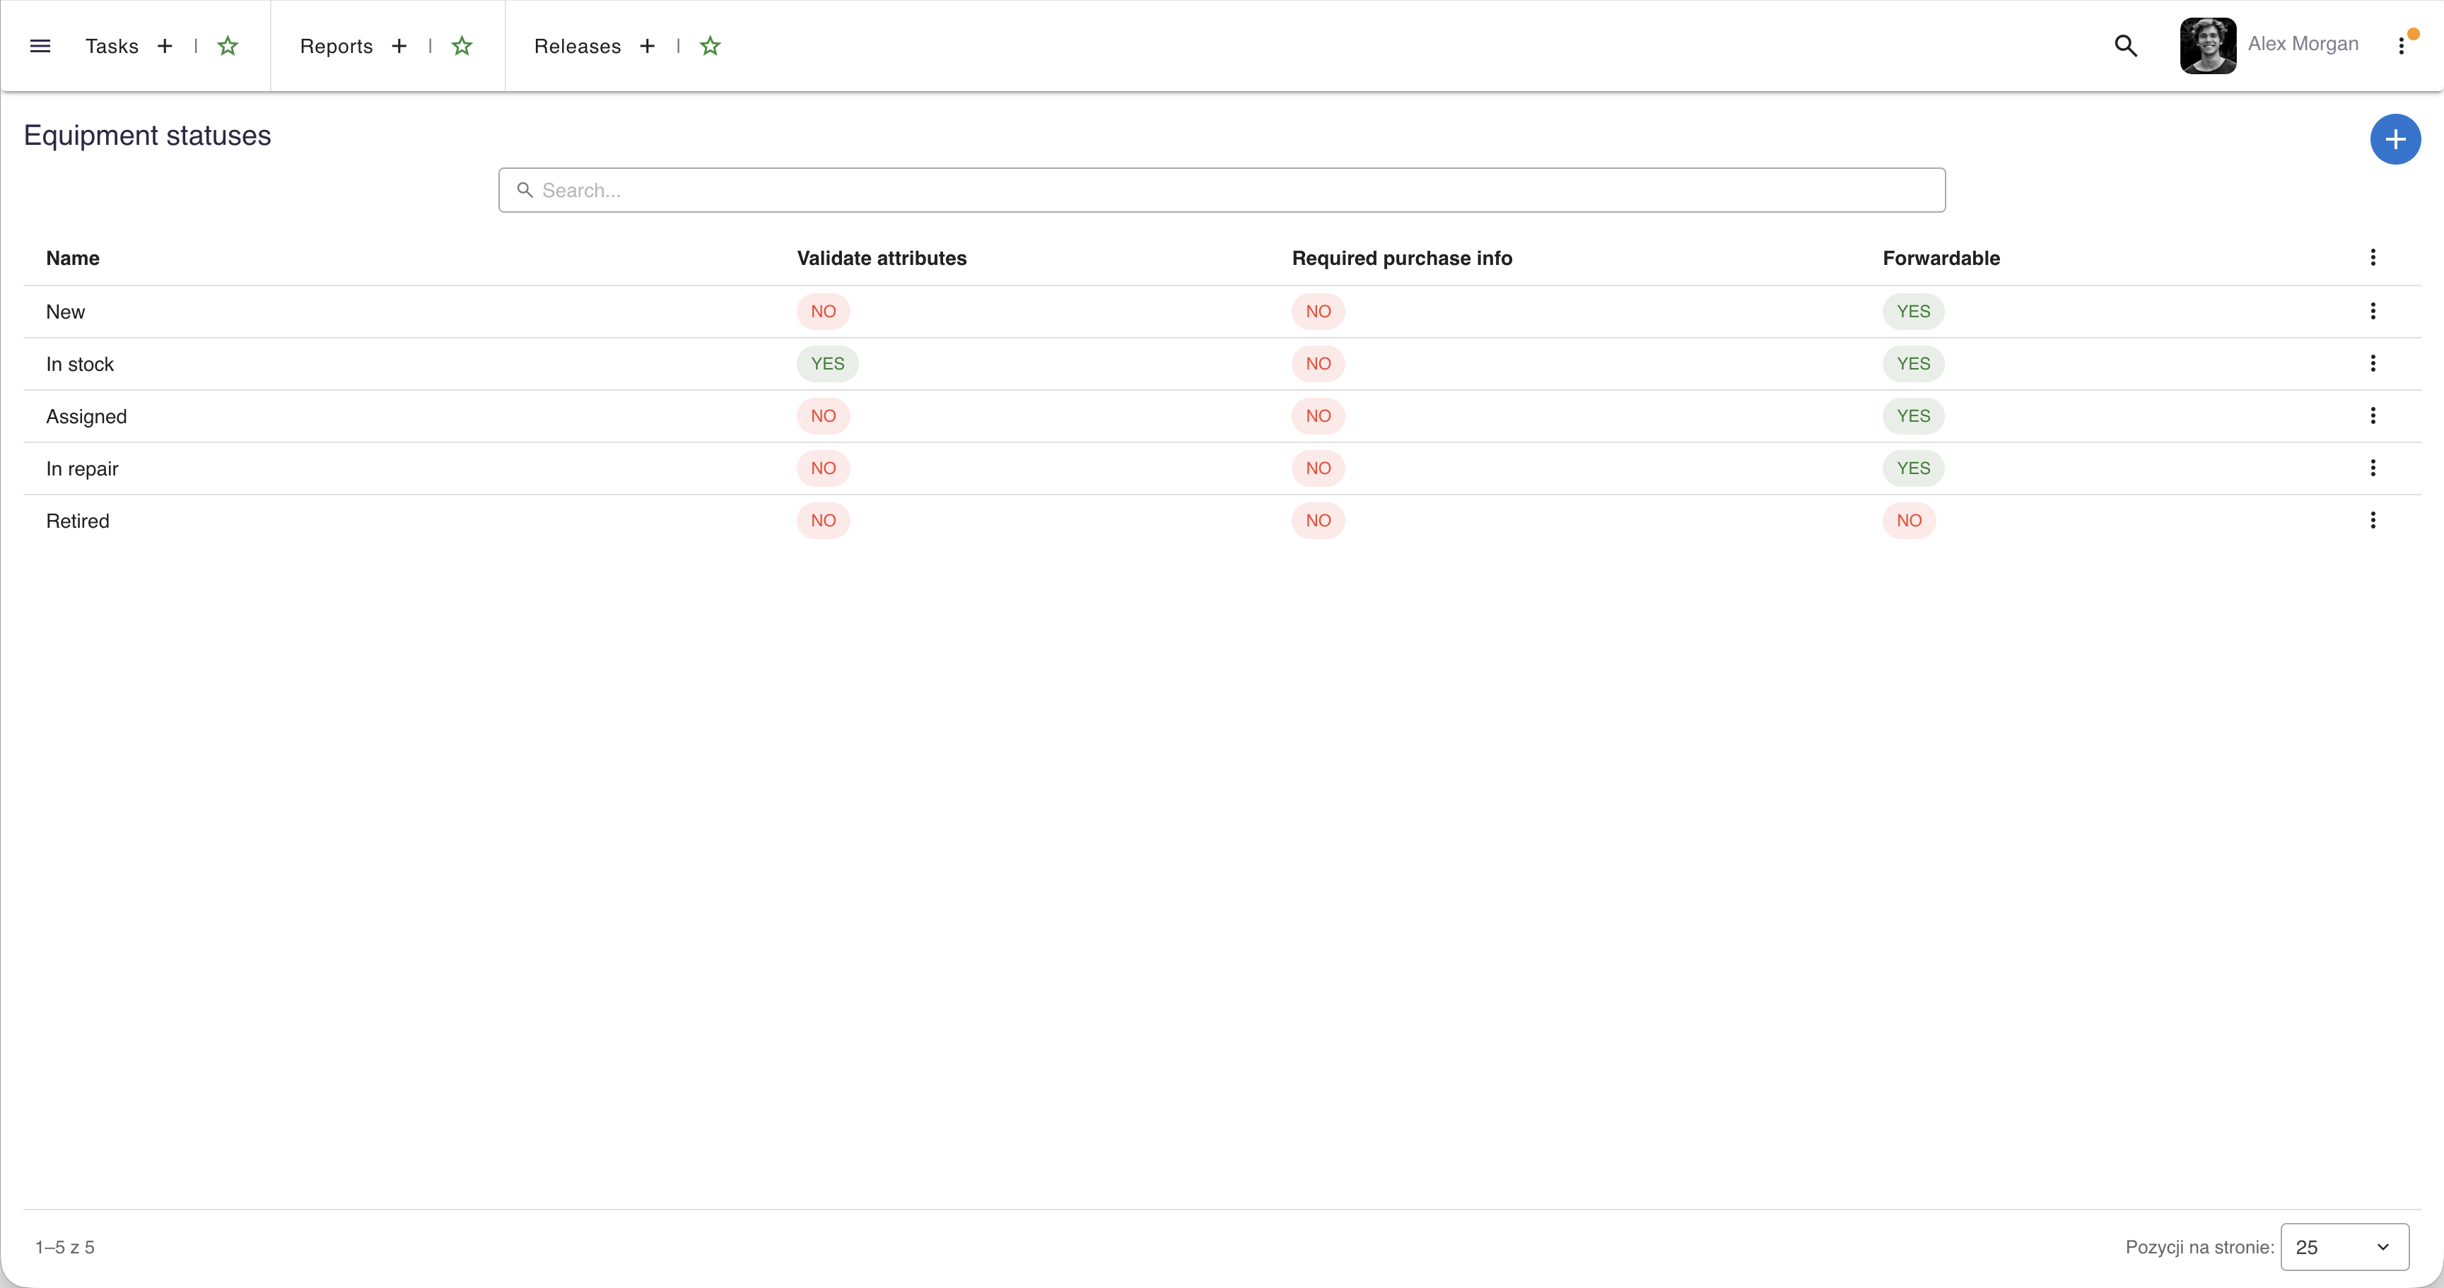Image resolution: width=2444 pixels, height=1288 pixels.
Task: Click YES Forwardable badge for New
Action: (1914, 311)
